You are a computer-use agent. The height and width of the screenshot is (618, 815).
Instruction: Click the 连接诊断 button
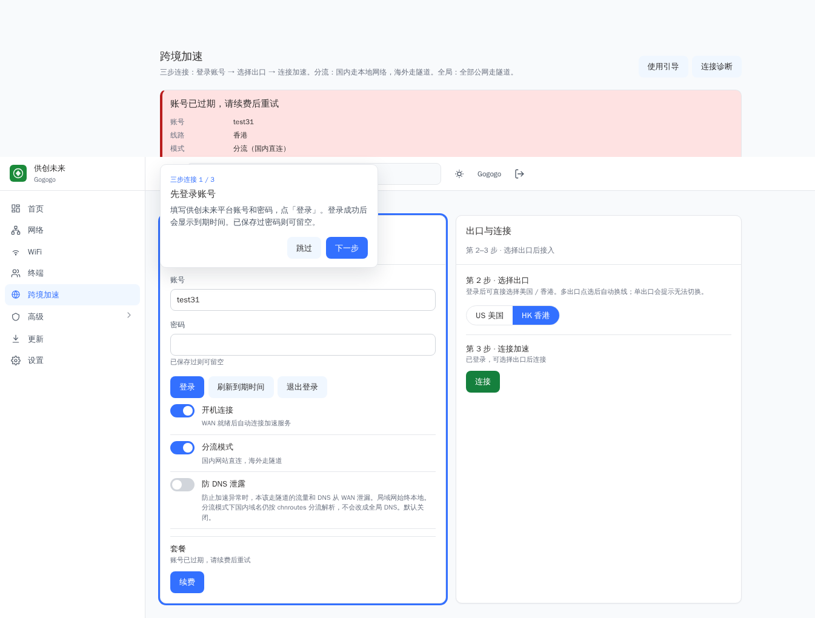(x=717, y=67)
